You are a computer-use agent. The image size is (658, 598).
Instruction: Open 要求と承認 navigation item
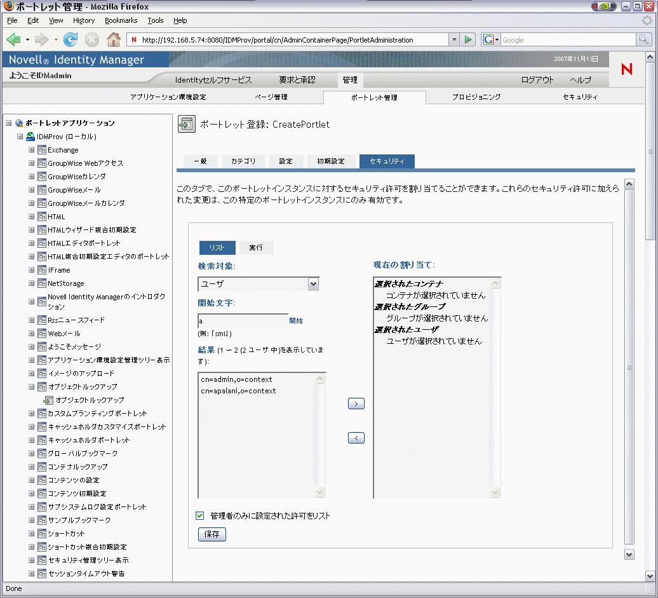(297, 80)
